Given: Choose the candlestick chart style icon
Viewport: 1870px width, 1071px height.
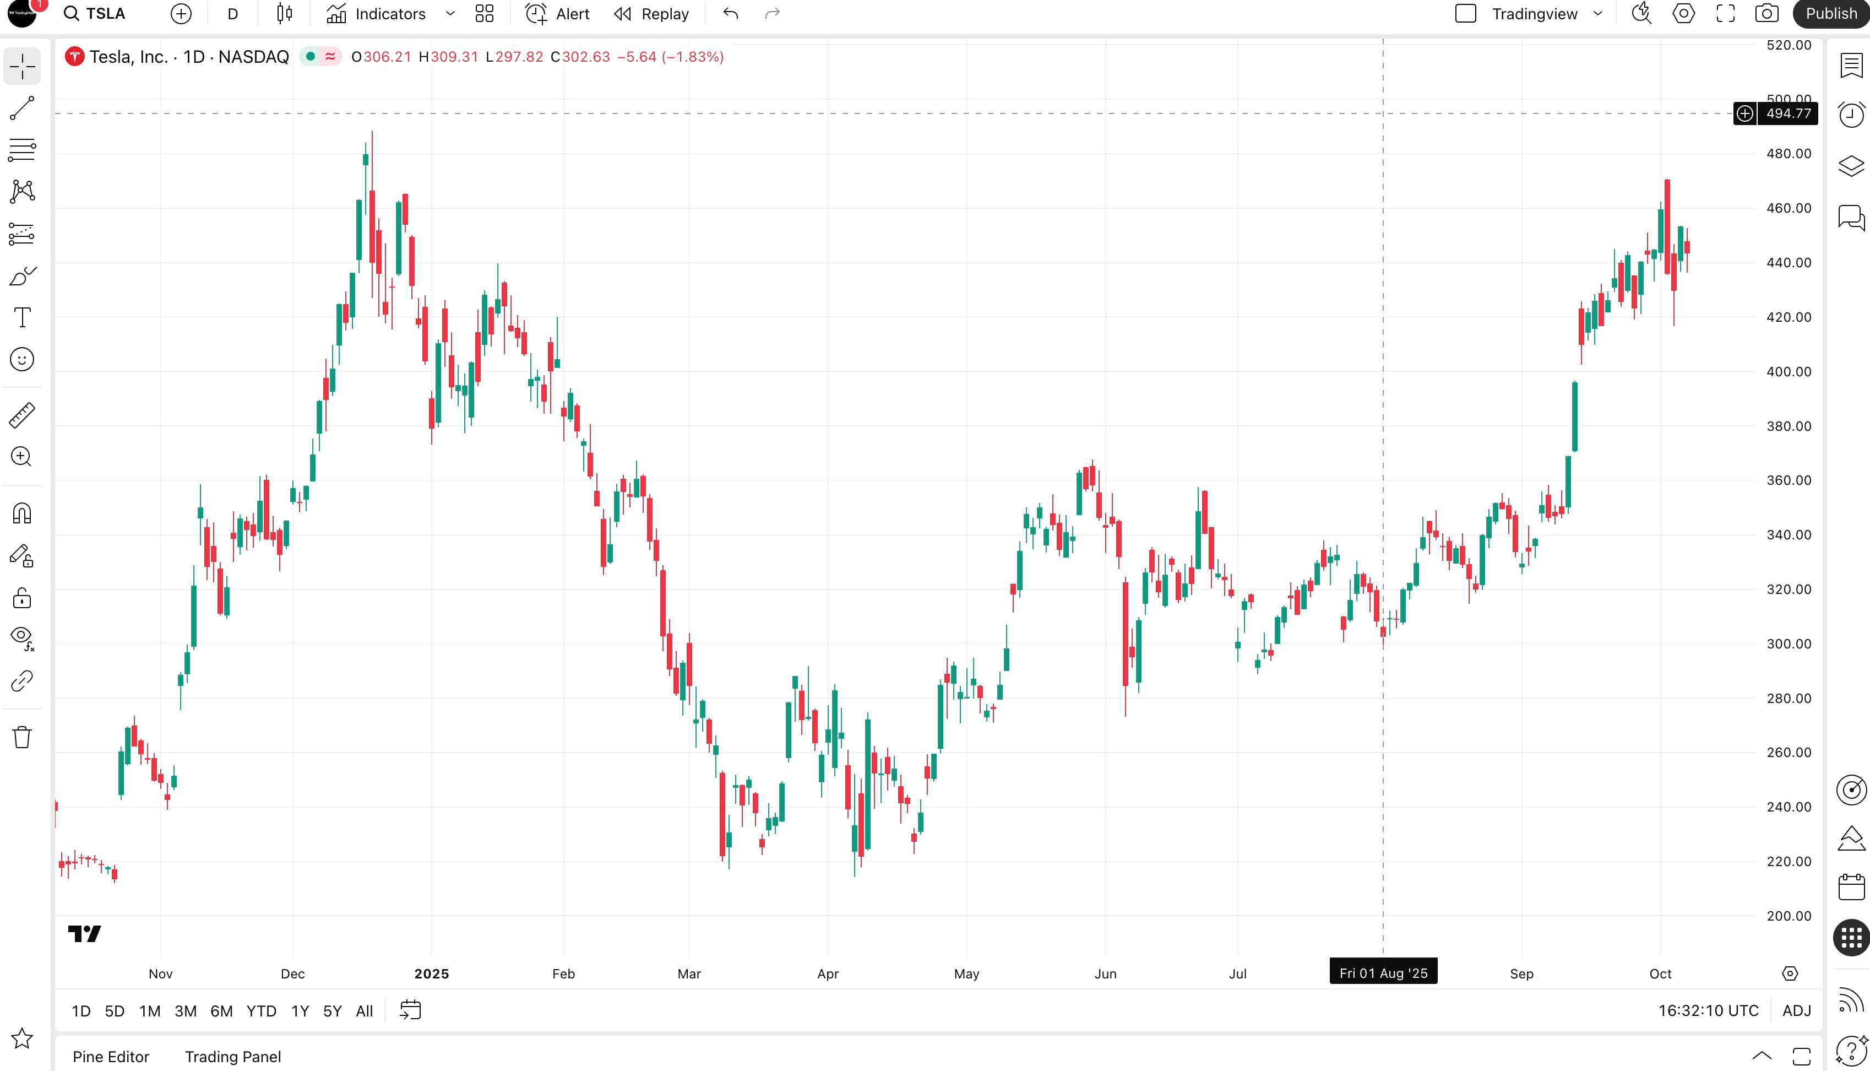Looking at the screenshot, I should (285, 14).
